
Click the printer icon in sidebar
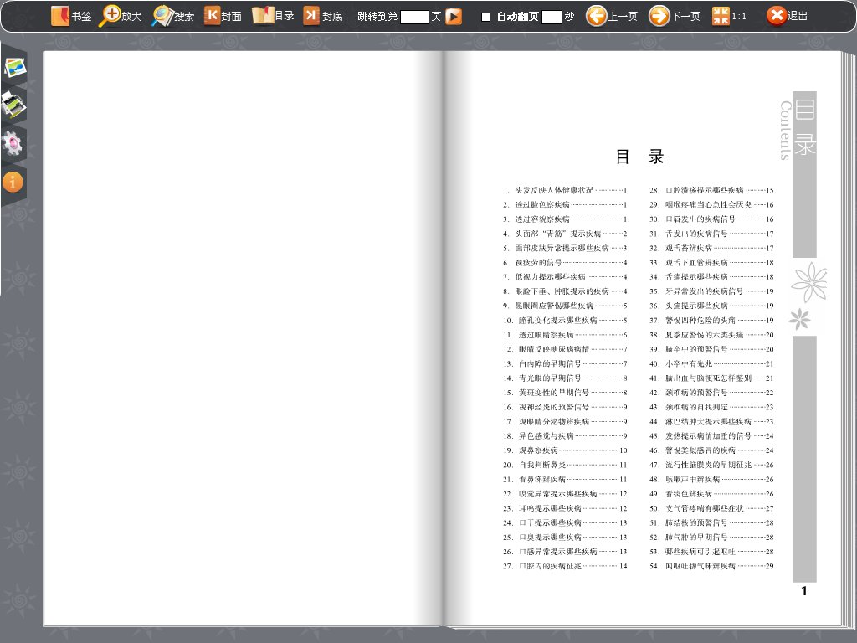13,105
